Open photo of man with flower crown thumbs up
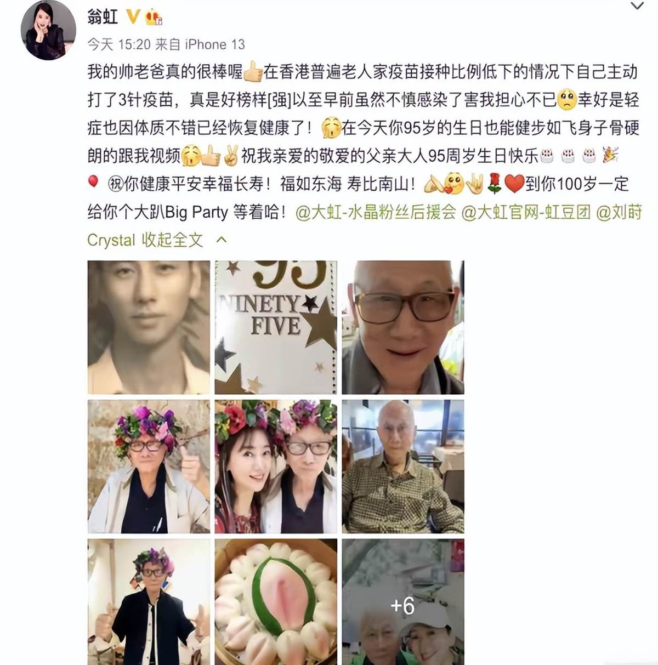Image resolution: width=658 pixels, height=665 pixels. pos(149,467)
